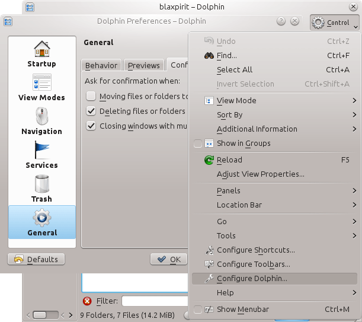Click the Show Menubar icon
Image resolution: width=362 pixels, height=322 pixels.
point(209,310)
